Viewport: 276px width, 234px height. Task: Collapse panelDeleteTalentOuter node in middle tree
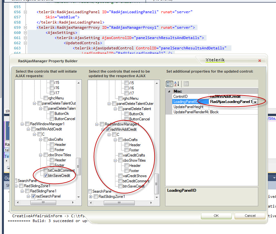109,104
